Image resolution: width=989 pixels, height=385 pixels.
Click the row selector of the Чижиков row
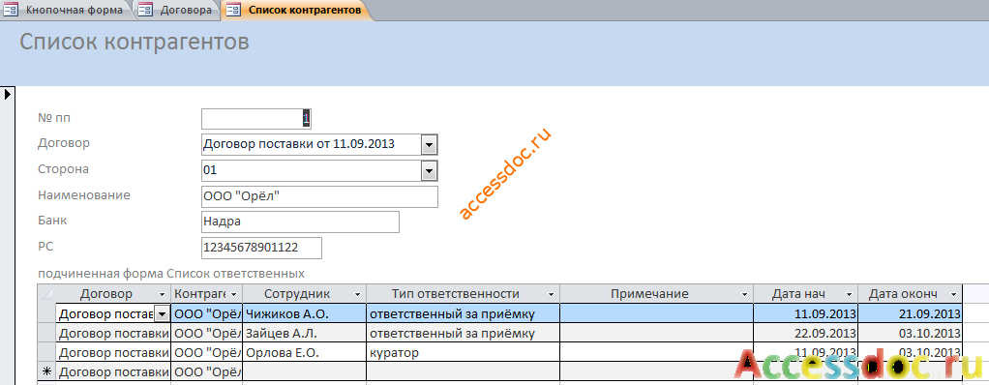click(46, 313)
